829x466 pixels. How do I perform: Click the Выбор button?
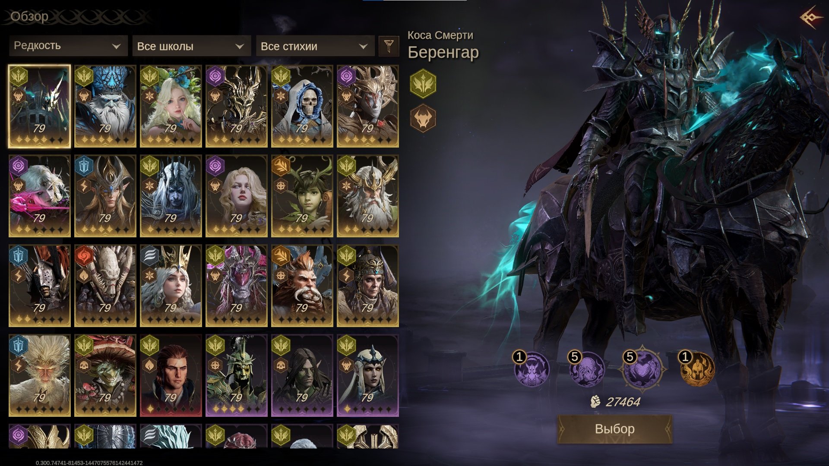(x=615, y=429)
